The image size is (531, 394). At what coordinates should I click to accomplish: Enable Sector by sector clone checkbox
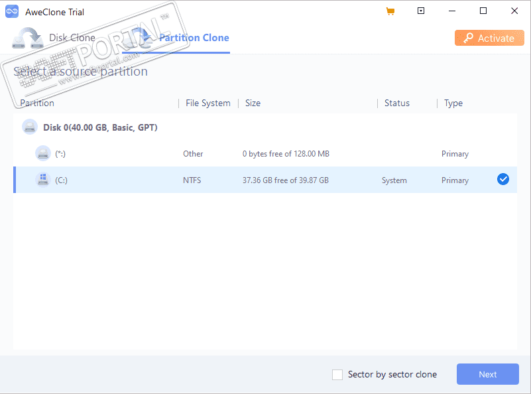pyautogui.click(x=337, y=375)
